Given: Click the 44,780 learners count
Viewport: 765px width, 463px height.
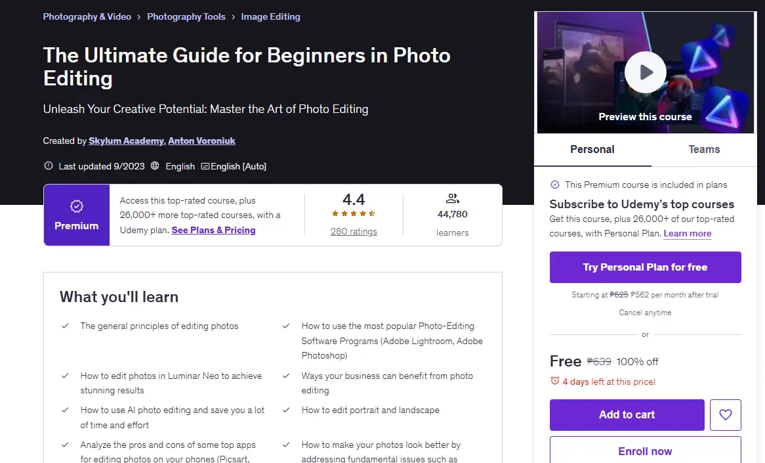Looking at the screenshot, I should point(452,214).
